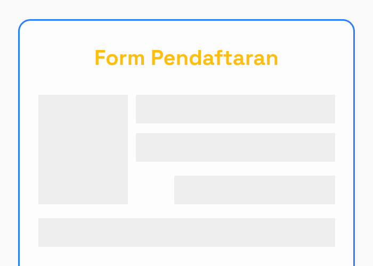Click the shorter third field on the right
Image resolution: width=373 pixels, height=266 pixels.
click(x=254, y=190)
